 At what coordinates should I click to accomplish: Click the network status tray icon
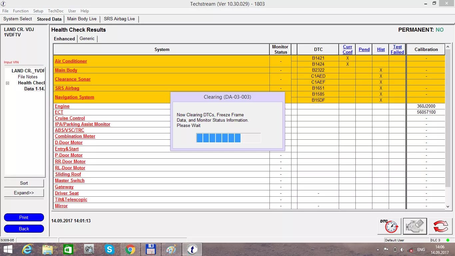(411, 250)
